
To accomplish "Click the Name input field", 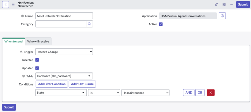I will pos(64,16).
